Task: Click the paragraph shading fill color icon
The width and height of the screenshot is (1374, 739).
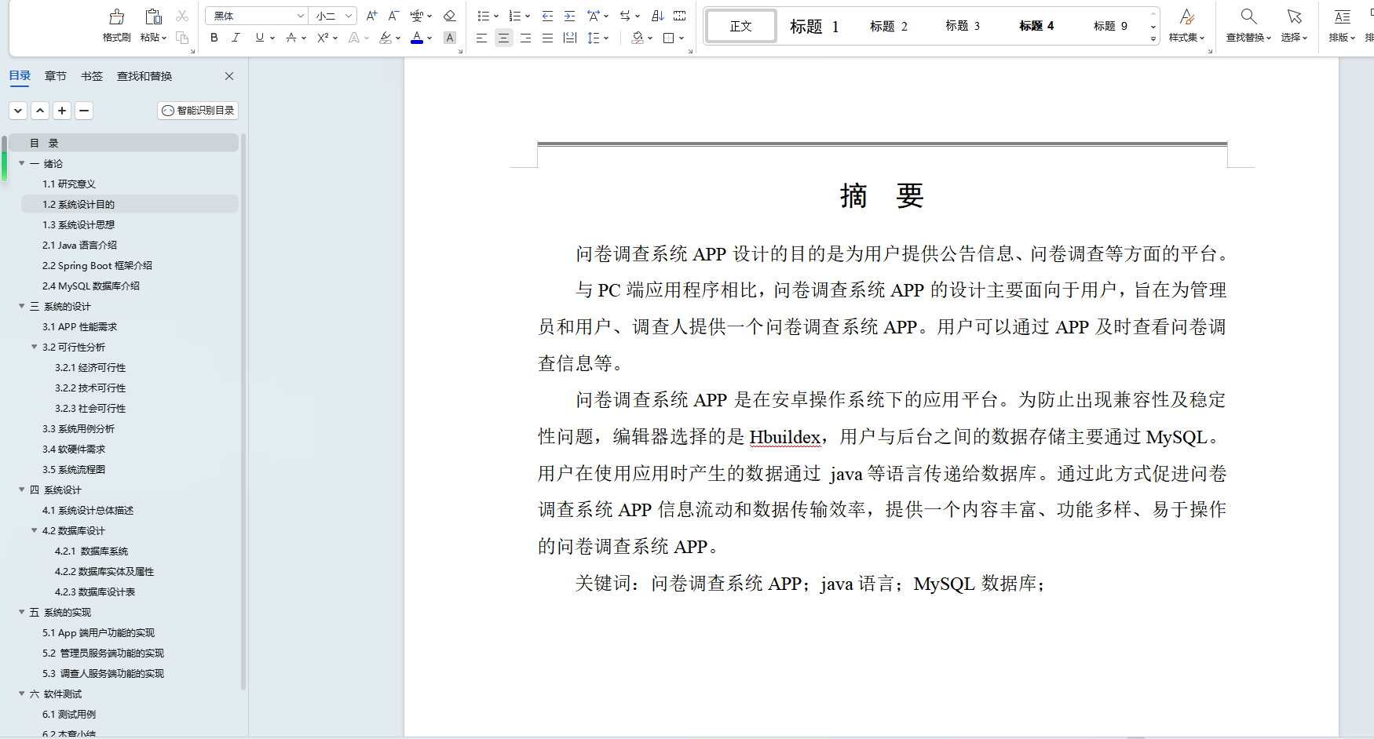Action: (x=638, y=38)
